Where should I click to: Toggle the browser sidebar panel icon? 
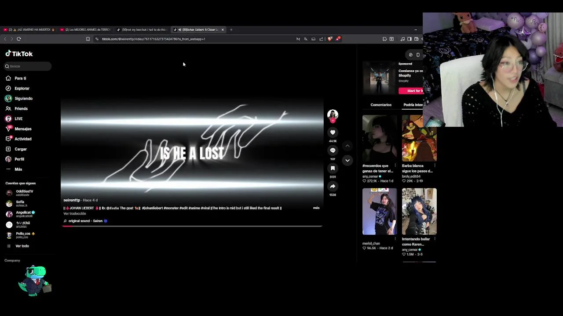coord(409,39)
